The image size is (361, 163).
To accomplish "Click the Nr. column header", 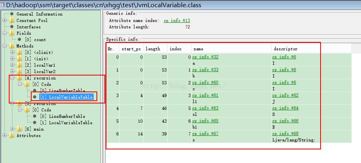I will [113, 49].
